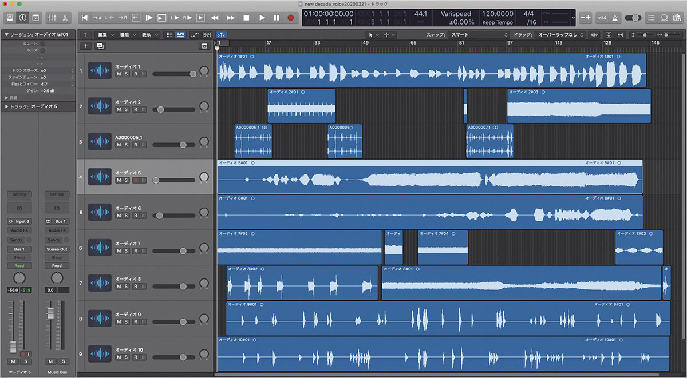This screenshot has width=687, height=378.
Task: Enable the ループ checkbox in region inspector
Action: (x=43, y=50)
